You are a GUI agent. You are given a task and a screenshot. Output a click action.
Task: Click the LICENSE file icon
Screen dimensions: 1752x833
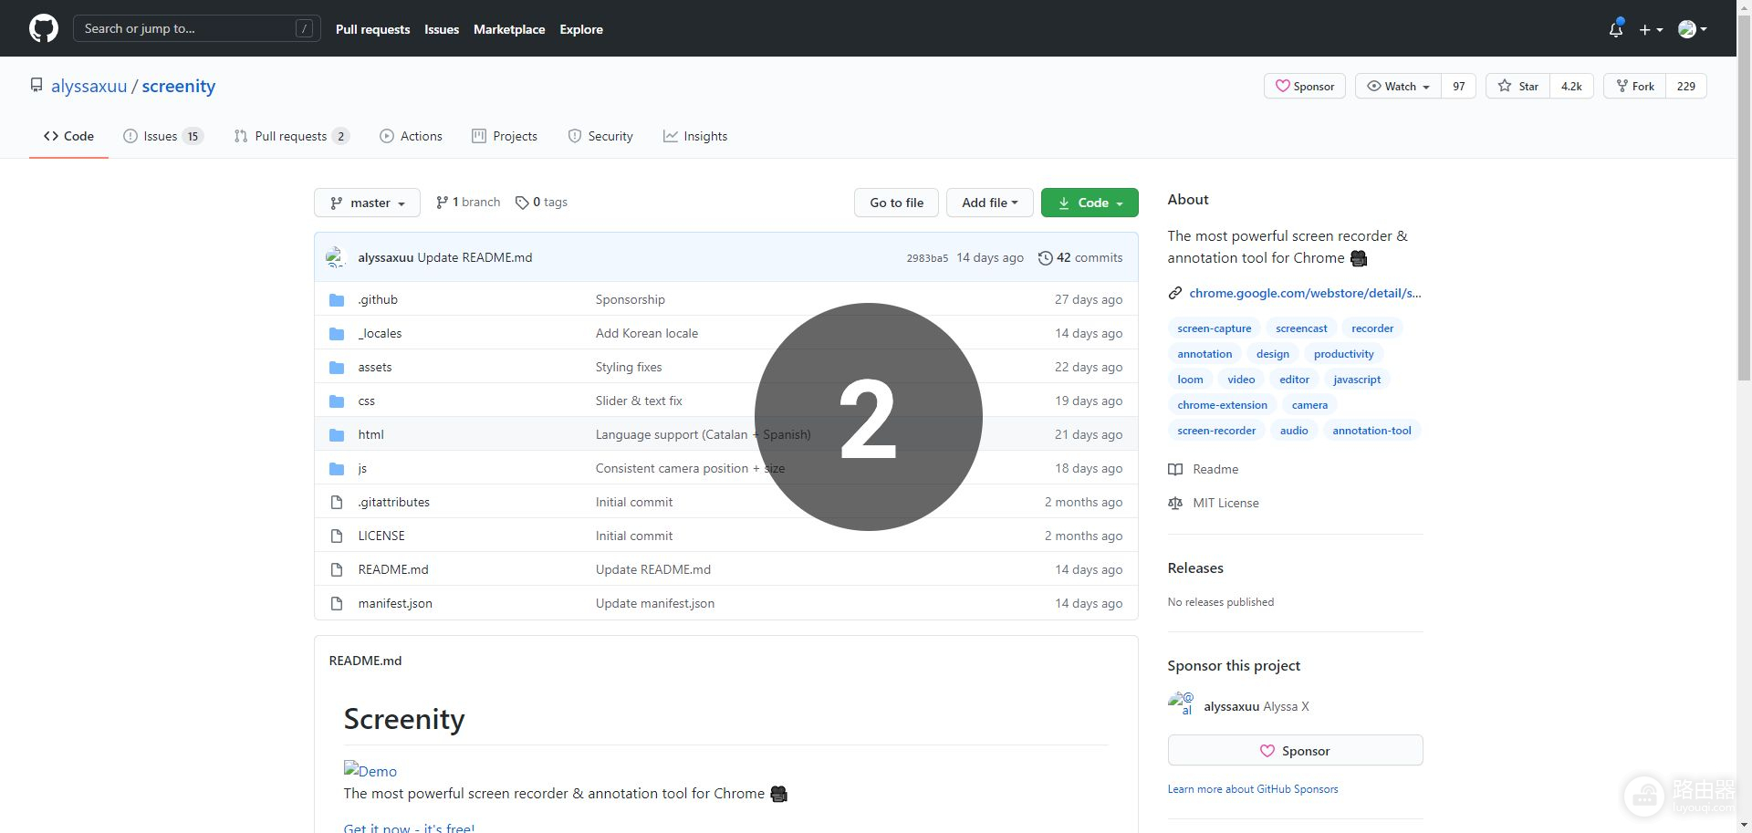pyautogui.click(x=337, y=536)
